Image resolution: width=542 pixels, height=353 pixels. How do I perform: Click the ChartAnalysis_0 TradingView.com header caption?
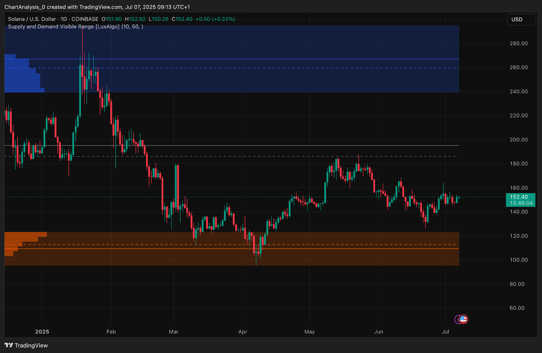point(97,7)
